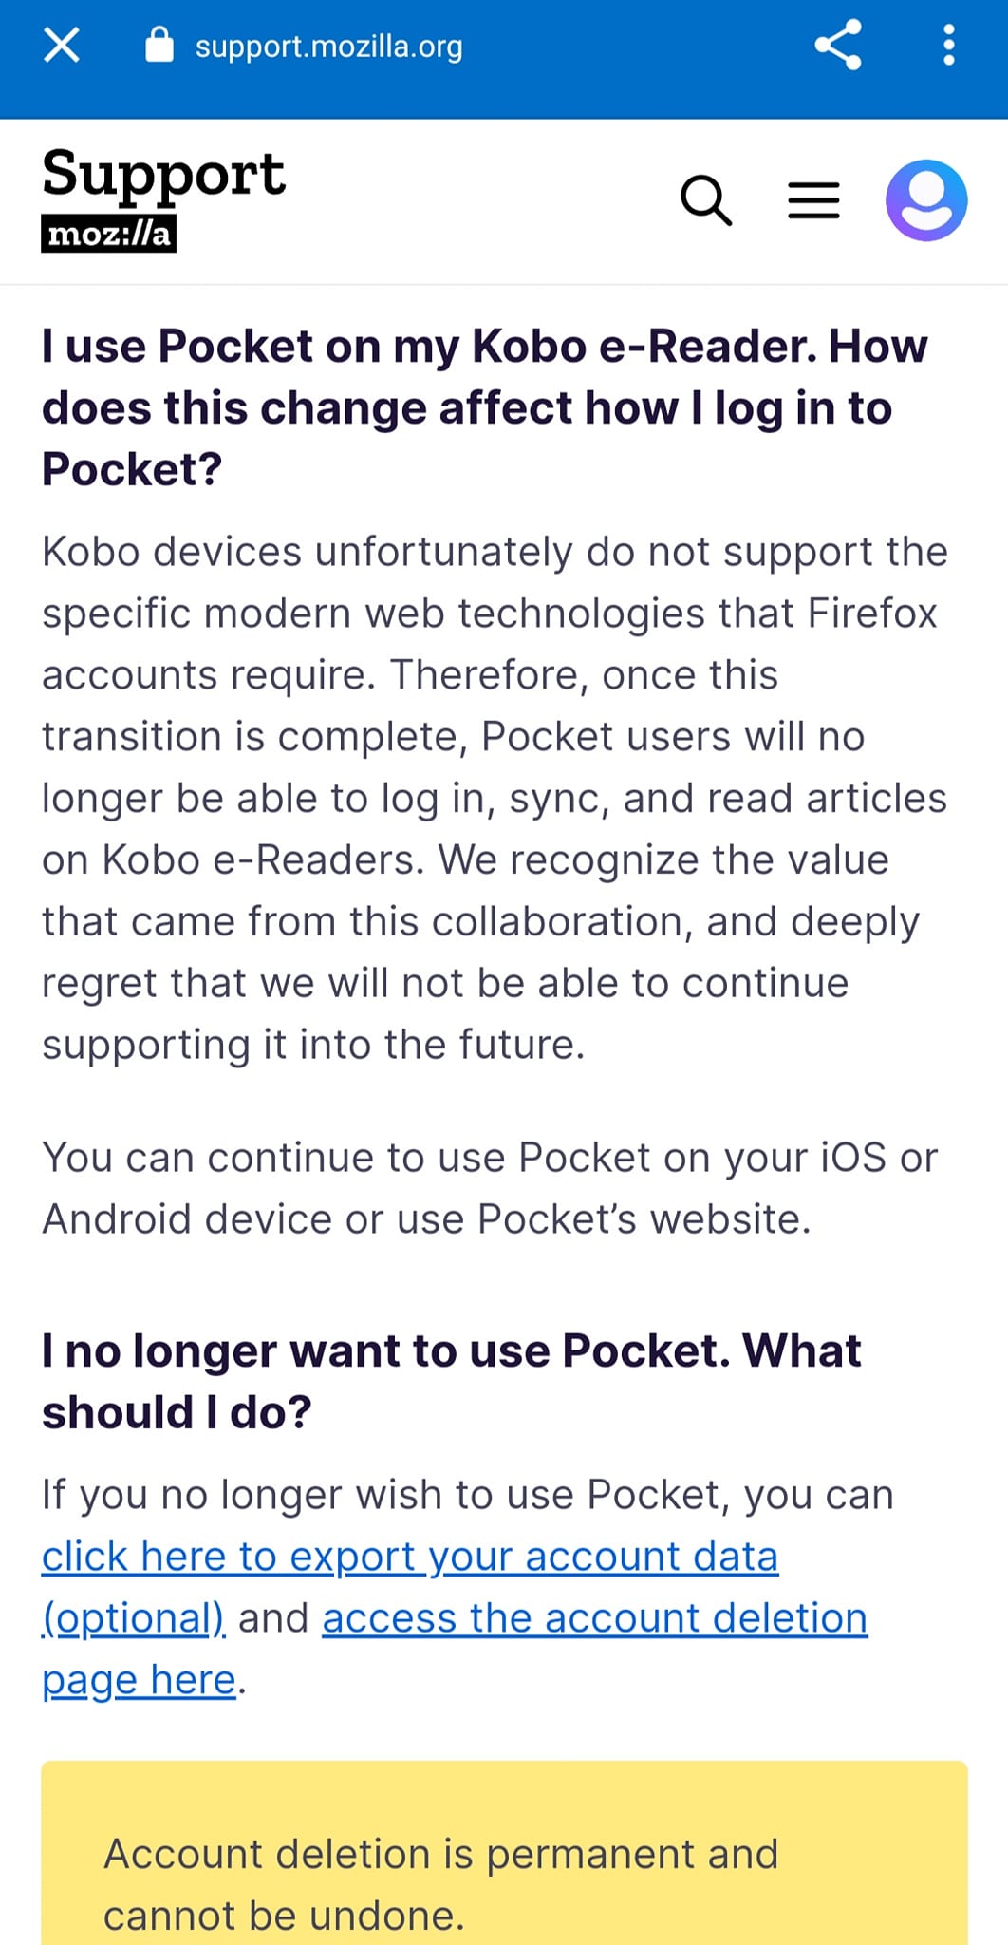The width and height of the screenshot is (1008, 1945).
Task: Click the access the account deletion page link
Action: (x=595, y=1618)
